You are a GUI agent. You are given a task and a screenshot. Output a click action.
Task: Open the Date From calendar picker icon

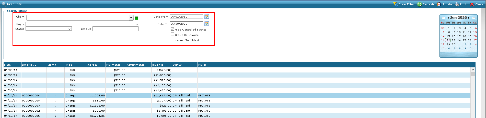(x=207, y=17)
